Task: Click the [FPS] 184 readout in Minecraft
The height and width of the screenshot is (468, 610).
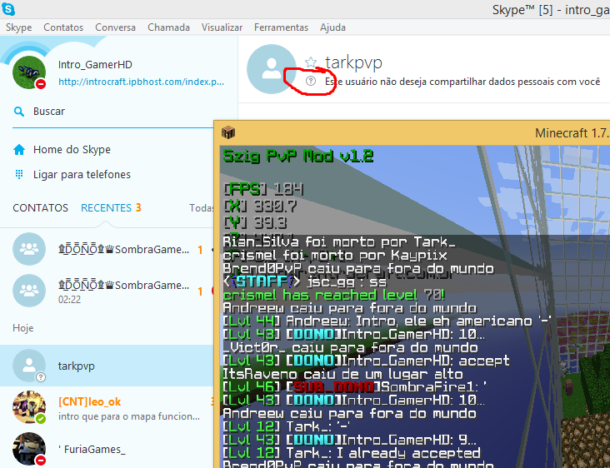Action: [x=263, y=189]
